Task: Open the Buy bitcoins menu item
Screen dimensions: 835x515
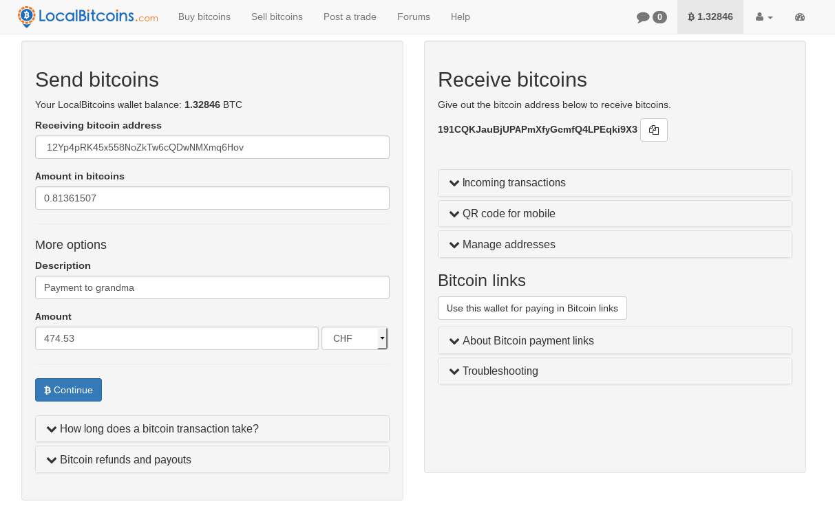Action: pyautogui.click(x=204, y=17)
